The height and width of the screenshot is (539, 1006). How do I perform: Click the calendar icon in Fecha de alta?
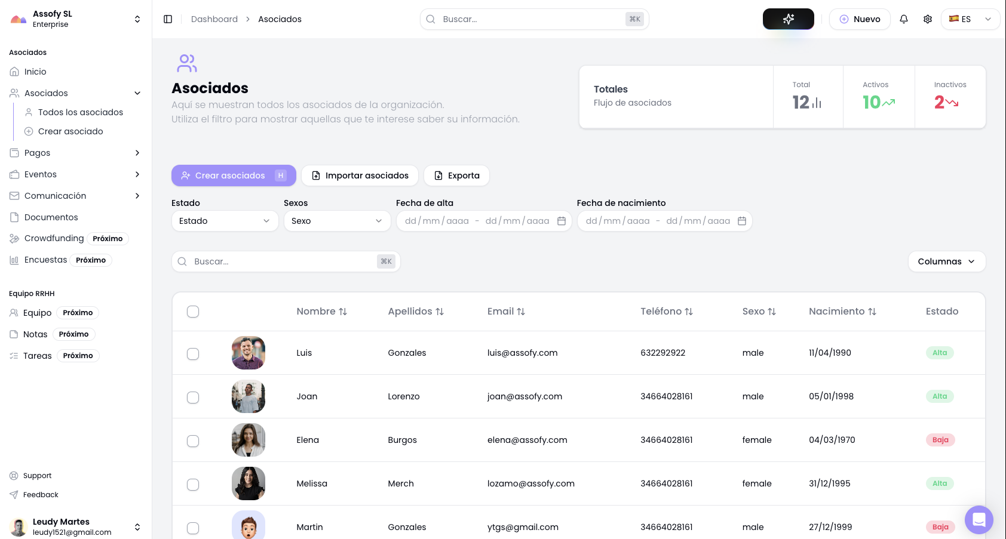point(562,221)
